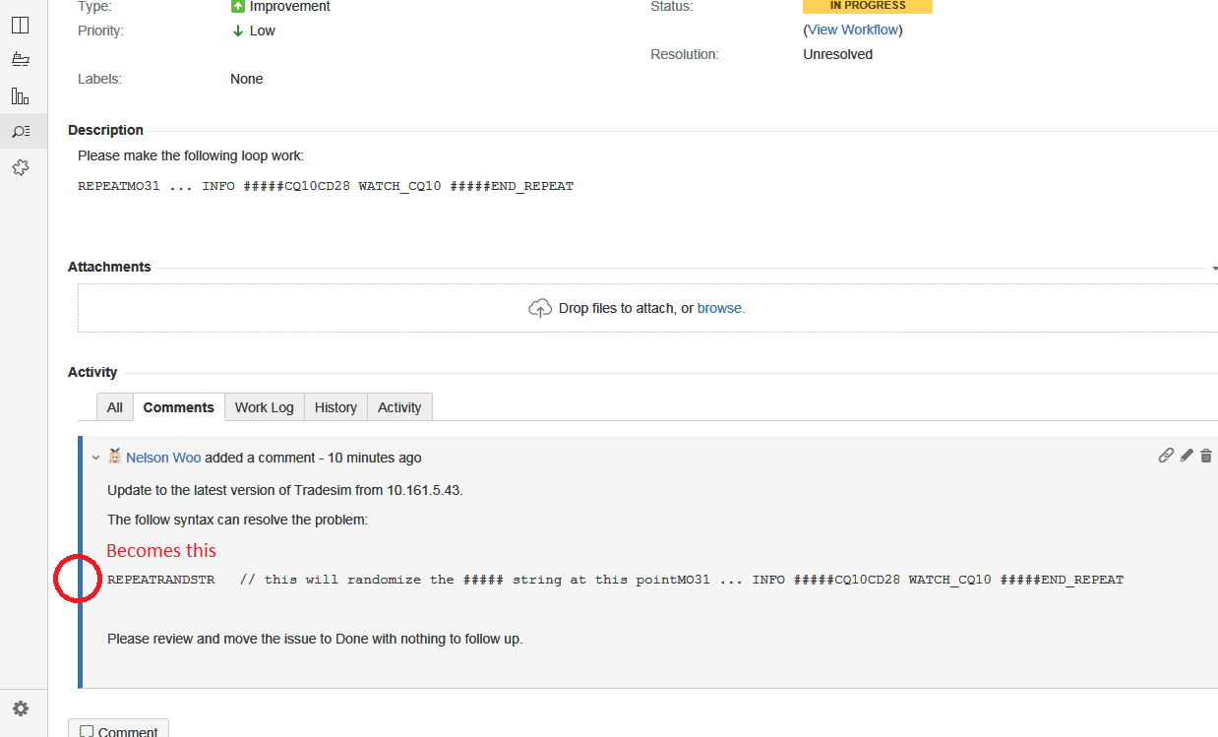The image size is (1218, 737).
Task: Open the add-ons puzzle icon in sidebar
Action: pyautogui.click(x=20, y=167)
